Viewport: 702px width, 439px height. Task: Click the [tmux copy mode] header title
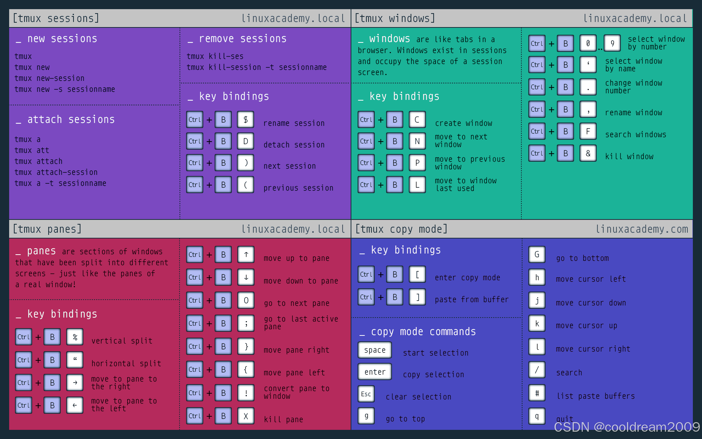tap(401, 229)
